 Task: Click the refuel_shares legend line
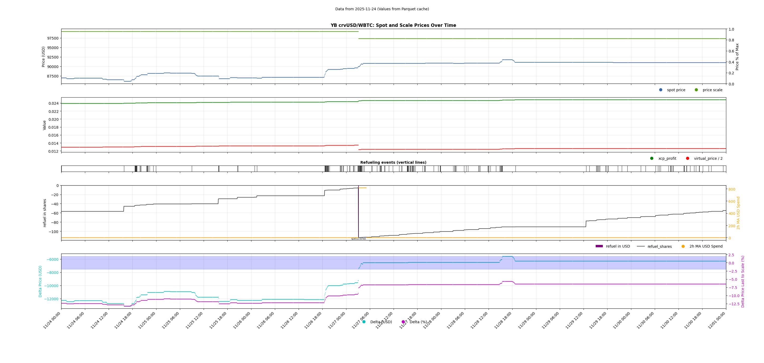(x=641, y=246)
